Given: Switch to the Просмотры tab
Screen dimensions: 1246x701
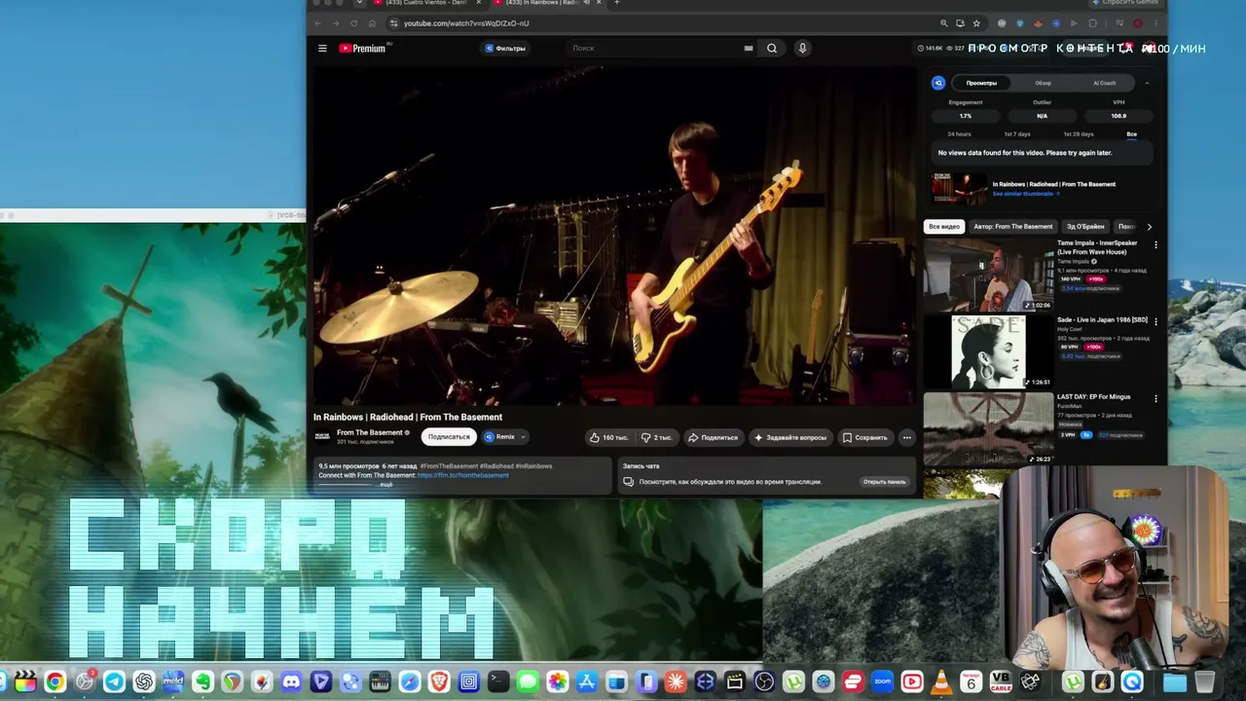Looking at the screenshot, I should coord(981,83).
